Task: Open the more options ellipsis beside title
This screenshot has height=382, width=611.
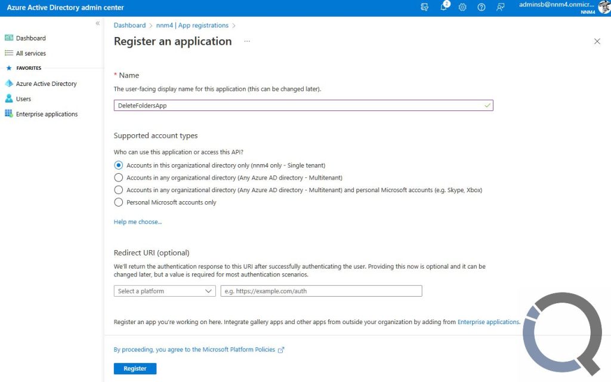Action: tap(247, 41)
